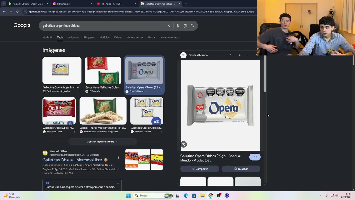View site information icon in address bar
The image size is (355, 200).
[x=25, y=12]
